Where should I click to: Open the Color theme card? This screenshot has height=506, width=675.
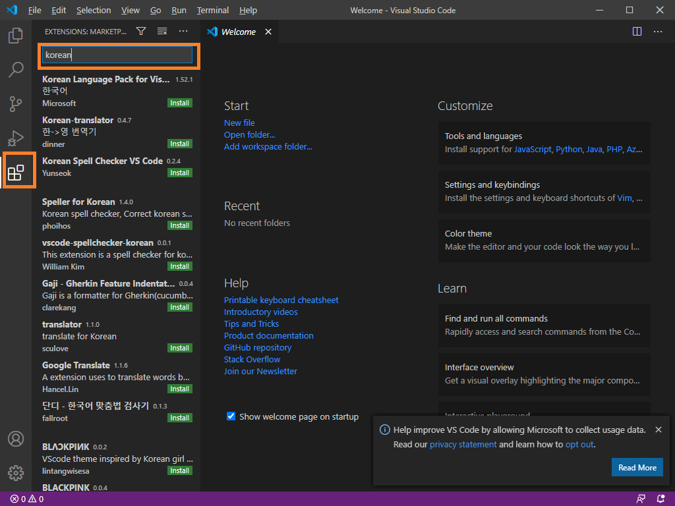tap(544, 240)
